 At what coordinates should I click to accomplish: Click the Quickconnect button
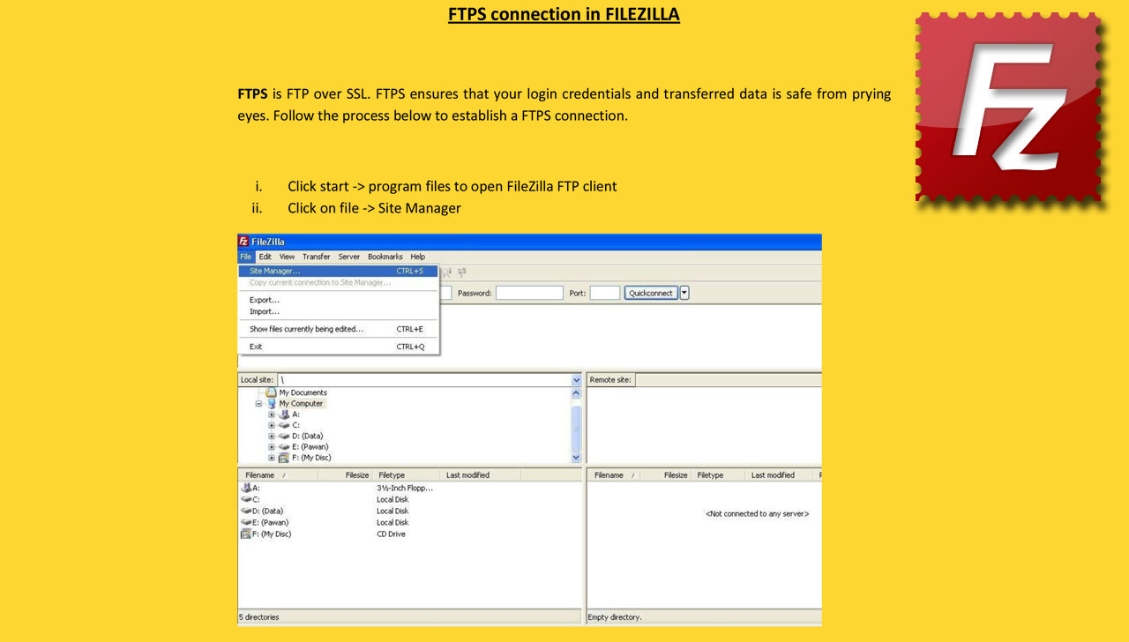[x=651, y=293]
